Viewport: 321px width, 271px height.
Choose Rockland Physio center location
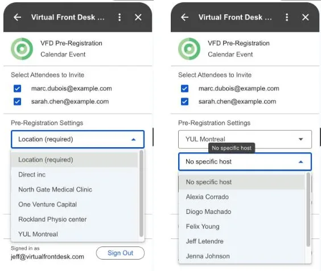click(75, 219)
